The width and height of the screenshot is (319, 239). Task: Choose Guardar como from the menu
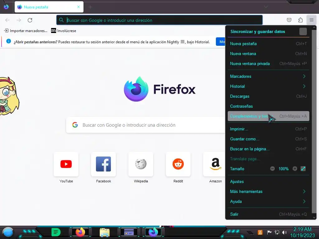tap(268, 139)
